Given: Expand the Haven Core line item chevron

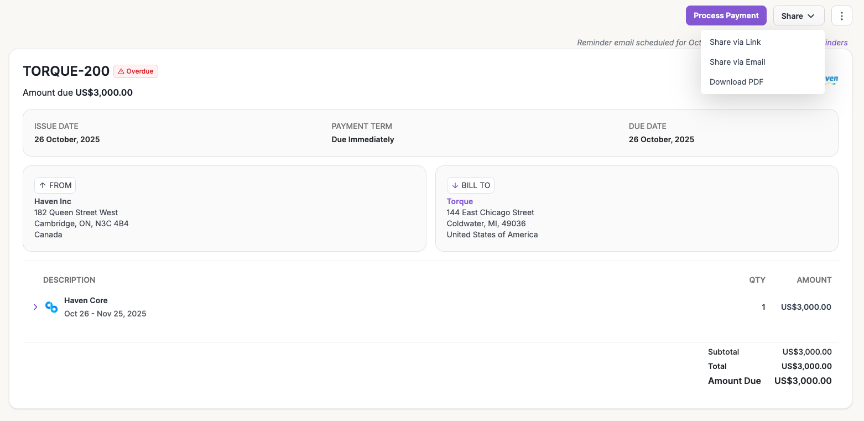Looking at the screenshot, I should click(35, 307).
